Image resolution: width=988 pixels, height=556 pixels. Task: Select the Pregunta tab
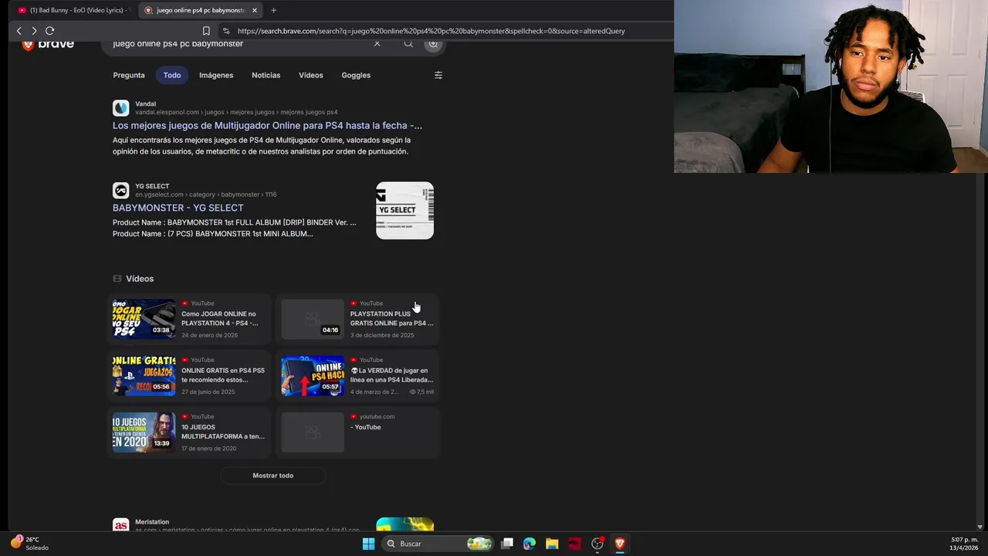129,75
